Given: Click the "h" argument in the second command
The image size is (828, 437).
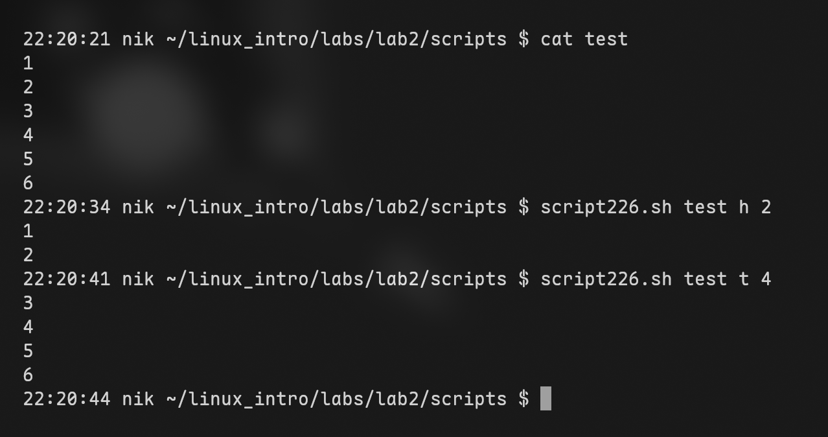Looking at the screenshot, I should click(744, 207).
